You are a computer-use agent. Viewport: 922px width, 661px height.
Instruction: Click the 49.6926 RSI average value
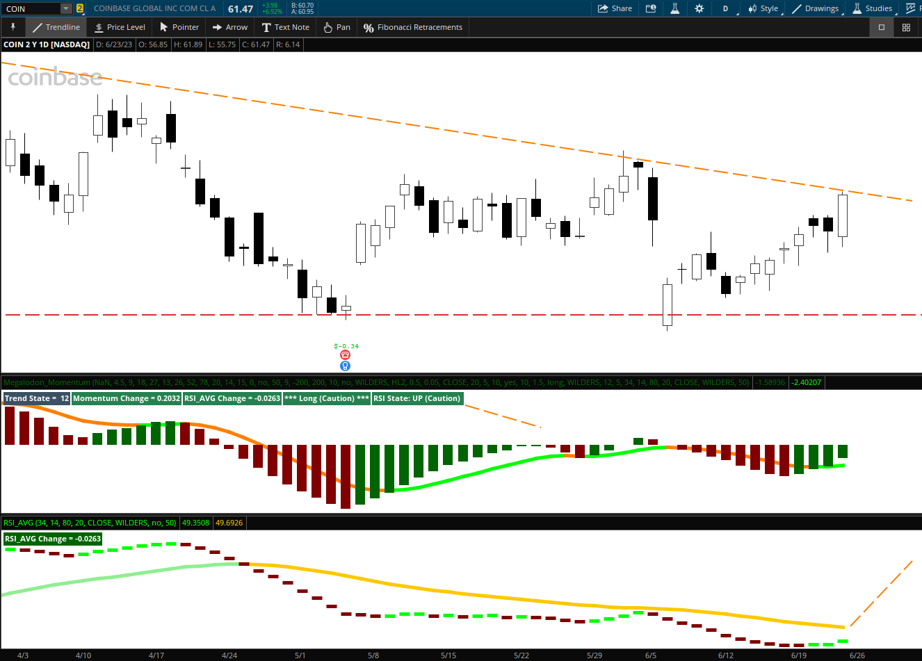[x=229, y=523]
